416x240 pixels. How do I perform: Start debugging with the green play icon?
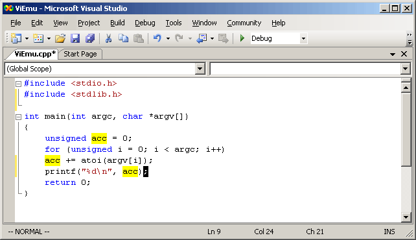click(242, 38)
